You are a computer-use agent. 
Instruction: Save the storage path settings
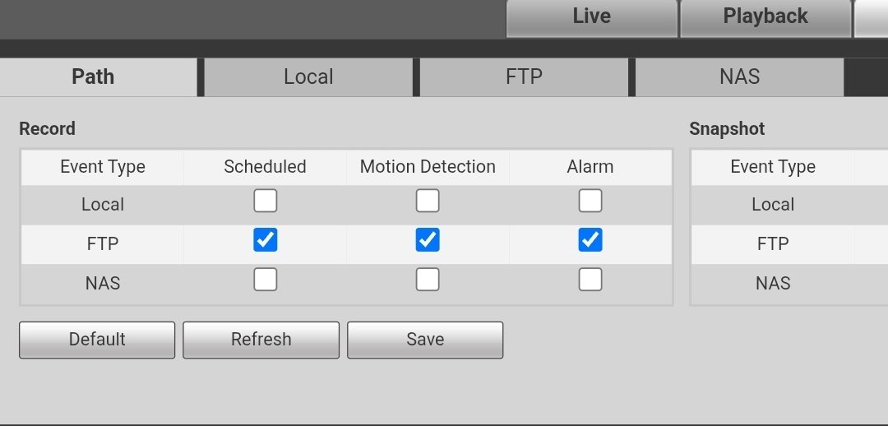[x=425, y=340]
